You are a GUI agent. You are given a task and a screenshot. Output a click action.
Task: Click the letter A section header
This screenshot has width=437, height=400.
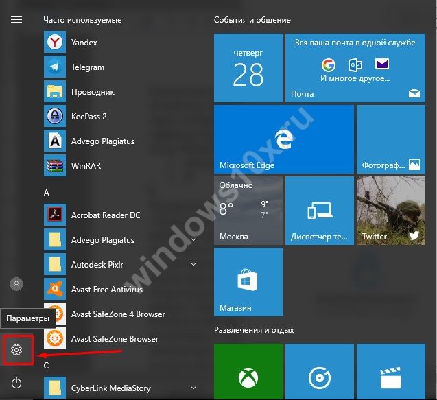[46, 193]
